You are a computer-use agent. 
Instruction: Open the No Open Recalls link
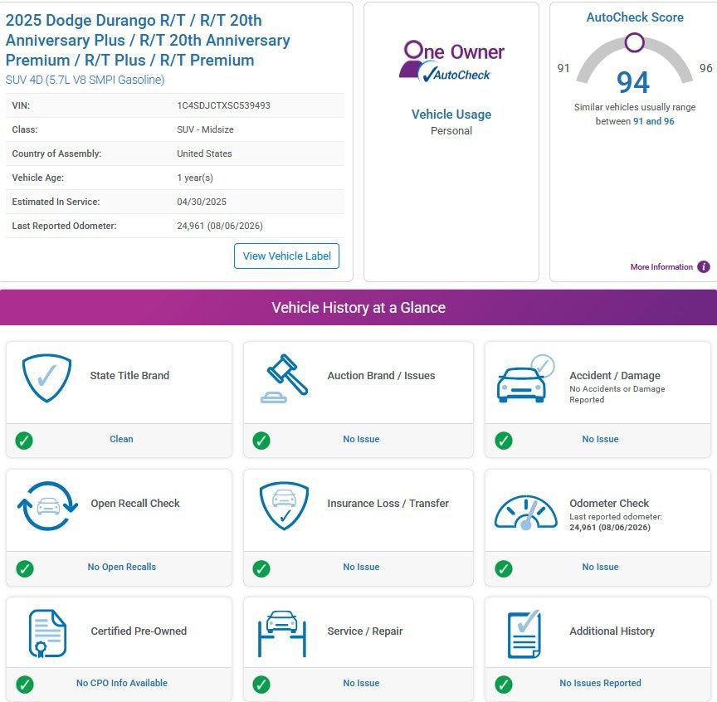(122, 567)
